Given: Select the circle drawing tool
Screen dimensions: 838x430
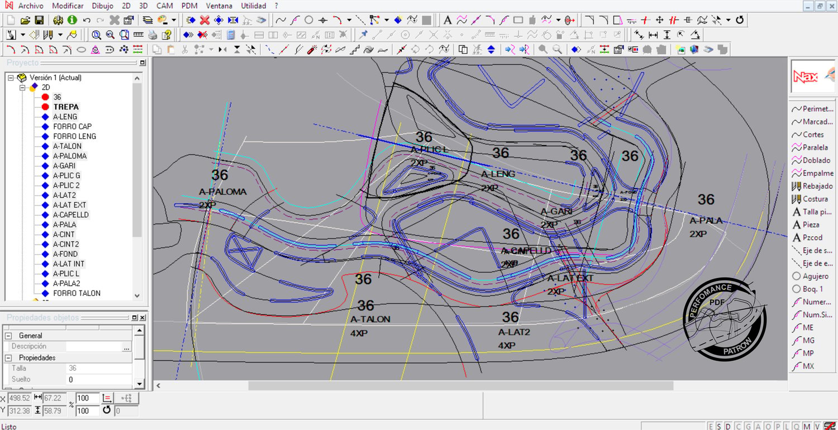Looking at the screenshot, I should [308, 20].
